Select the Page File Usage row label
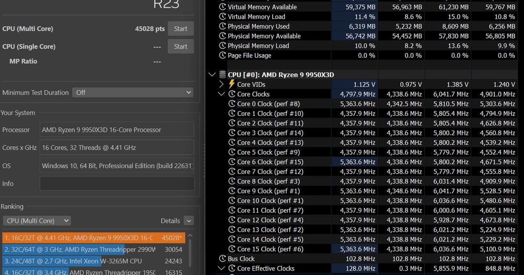Screen dimensions: 524x275 249,55
